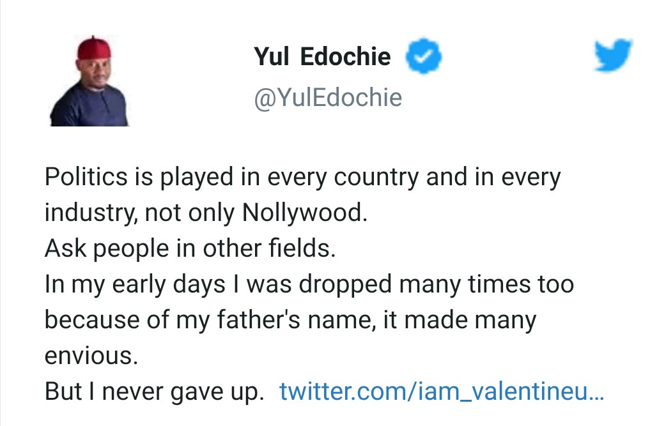
Task: Click the sentence But I never gave up
Action: tap(154, 392)
